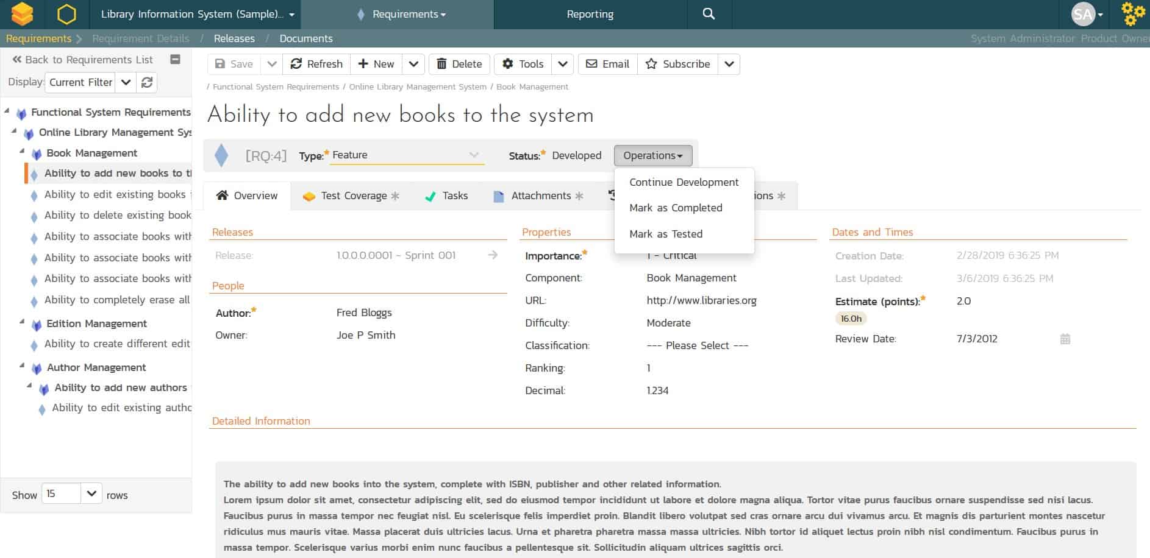Open Book Management breadcrumb path link
This screenshot has width=1150, height=558.
coord(532,87)
